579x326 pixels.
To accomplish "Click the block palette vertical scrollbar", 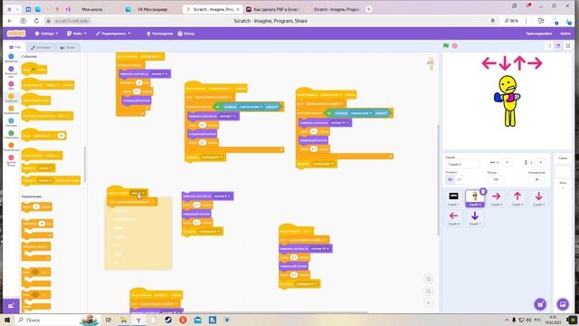I will [85, 164].
